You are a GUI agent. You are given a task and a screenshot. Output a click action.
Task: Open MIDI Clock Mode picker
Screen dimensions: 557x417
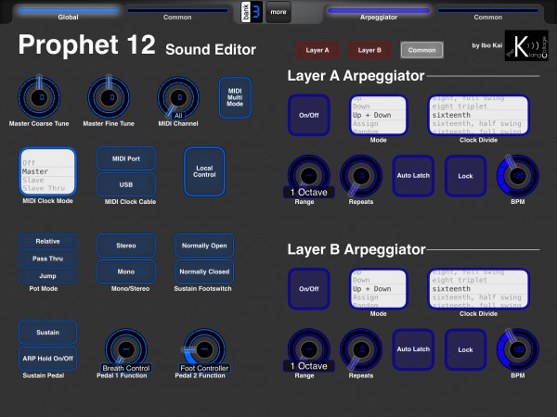click(x=48, y=171)
